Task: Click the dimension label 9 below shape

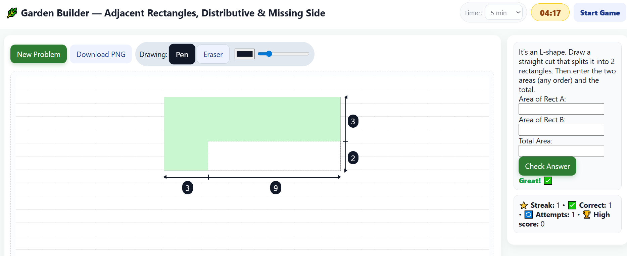Action: tap(276, 188)
